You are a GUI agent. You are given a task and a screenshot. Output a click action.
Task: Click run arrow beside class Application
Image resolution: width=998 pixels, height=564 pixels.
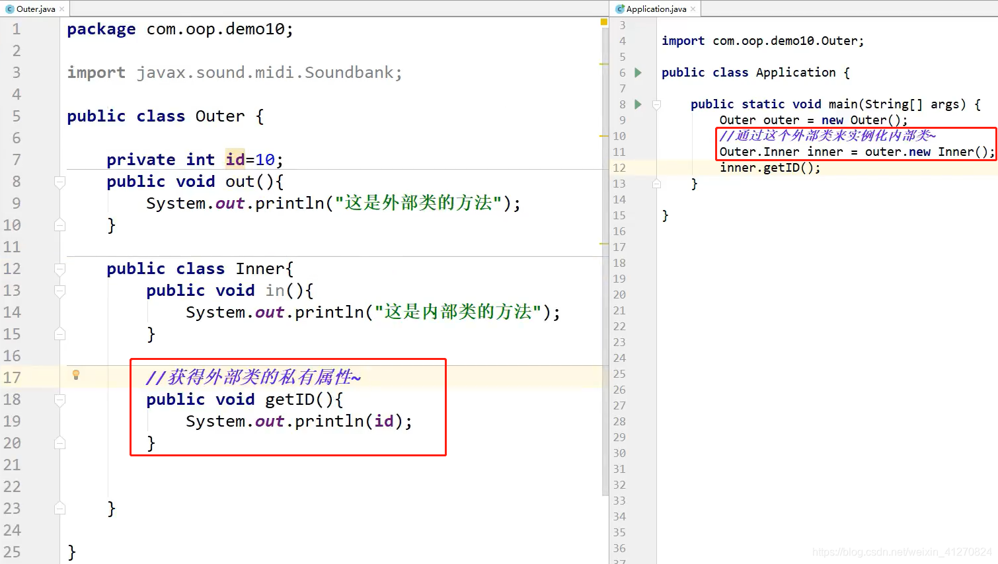pos(638,73)
